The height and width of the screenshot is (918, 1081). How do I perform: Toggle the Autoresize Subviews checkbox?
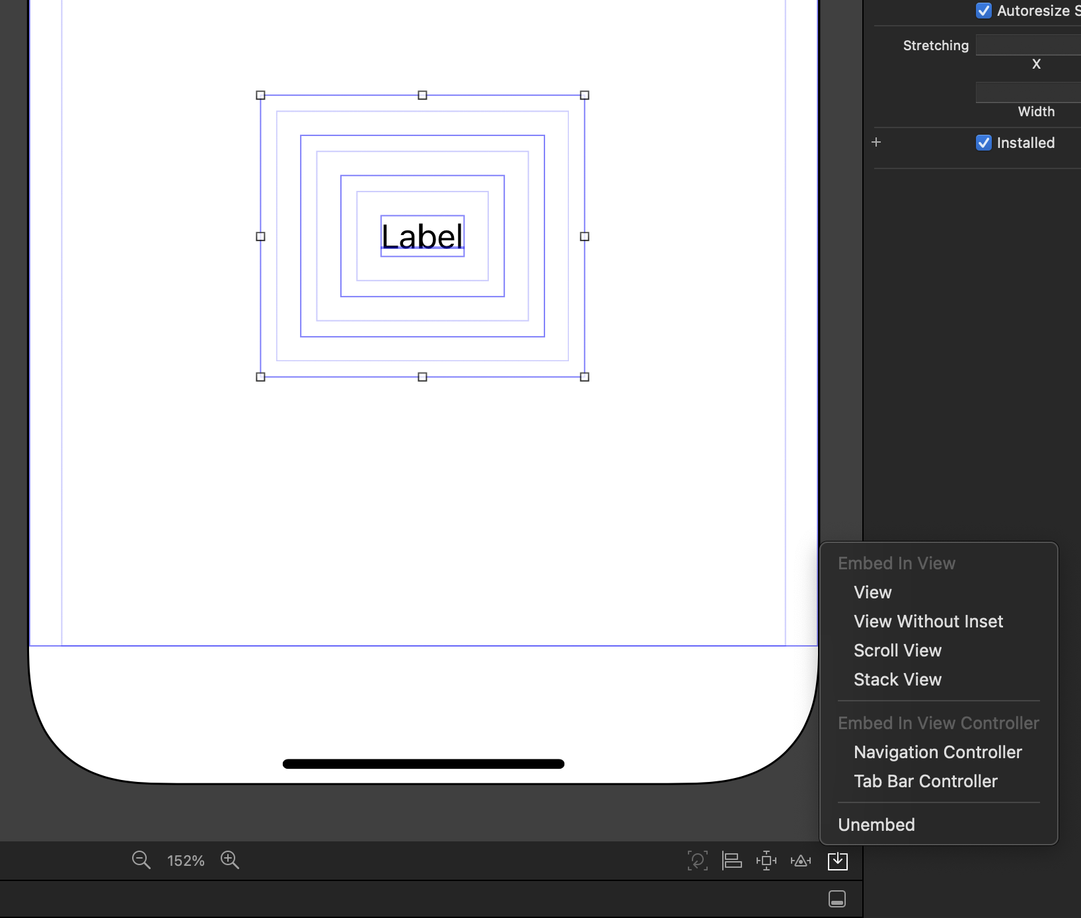(x=984, y=11)
